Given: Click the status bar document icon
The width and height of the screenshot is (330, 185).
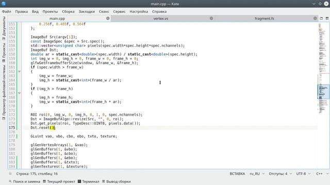Looking at the screenshot, I should (x=10, y=174).
